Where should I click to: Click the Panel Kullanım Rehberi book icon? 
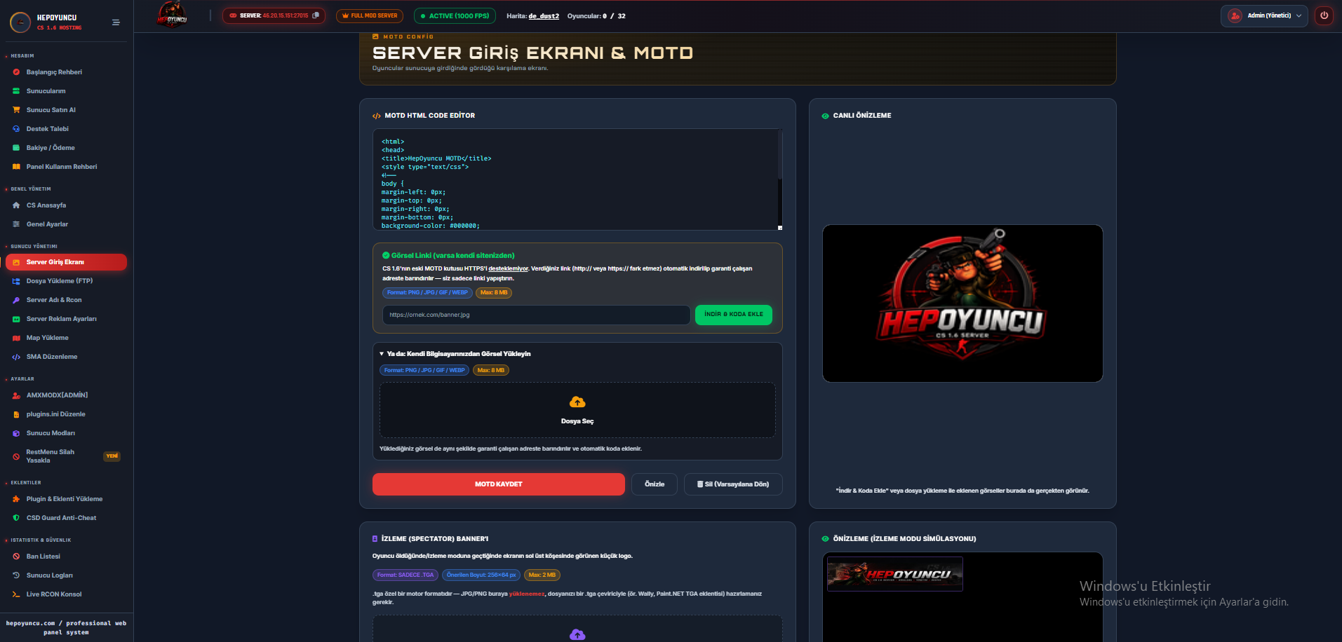click(16, 167)
